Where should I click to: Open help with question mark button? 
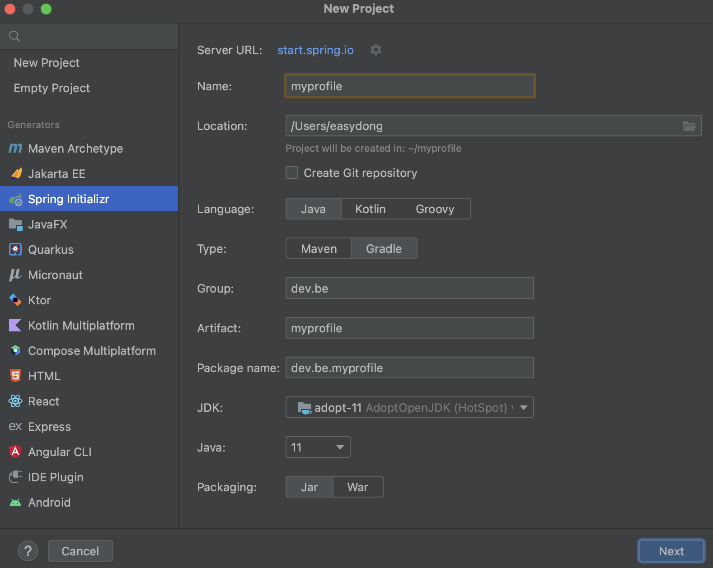[28, 551]
